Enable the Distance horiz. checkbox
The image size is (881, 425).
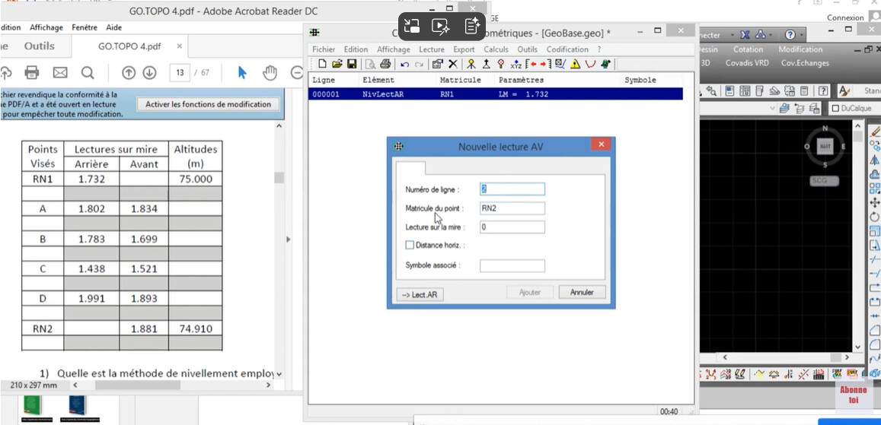point(410,245)
